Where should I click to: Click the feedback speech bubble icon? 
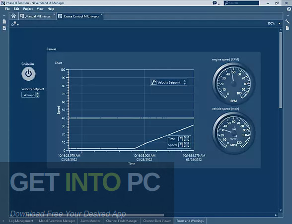(x=215, y=3)
